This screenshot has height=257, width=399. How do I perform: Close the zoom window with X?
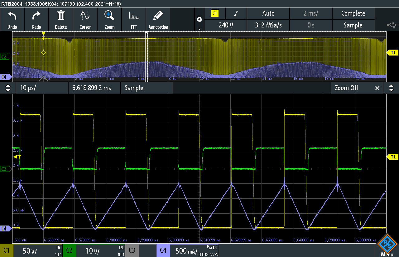pos(377,88)
